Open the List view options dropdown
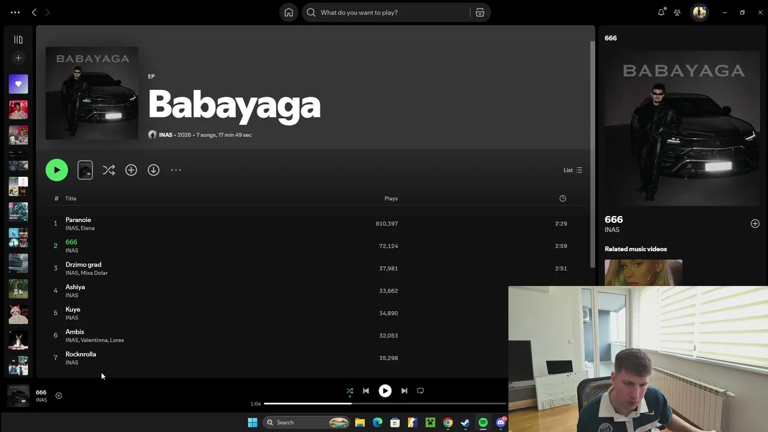Image resolution: width=768 pixels, height=432 pixels. click(x=573, y=170)
